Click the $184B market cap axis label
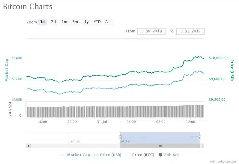This screenshot has height=164, width=239. 17,58
